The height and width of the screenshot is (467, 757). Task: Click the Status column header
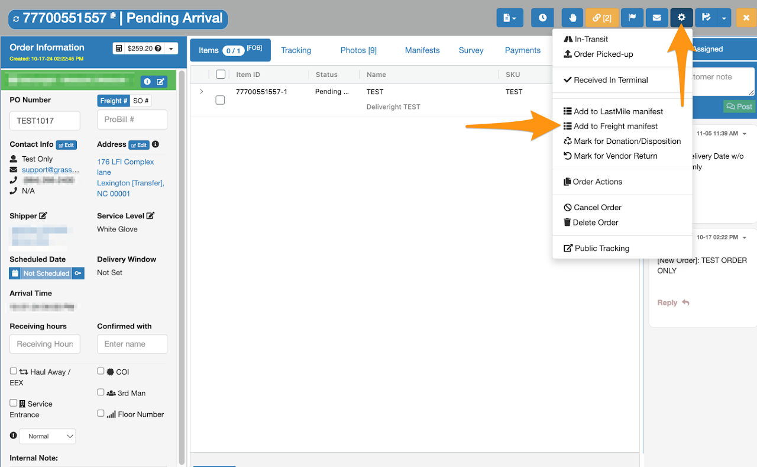pyautogui.click(x=326, y=75)
